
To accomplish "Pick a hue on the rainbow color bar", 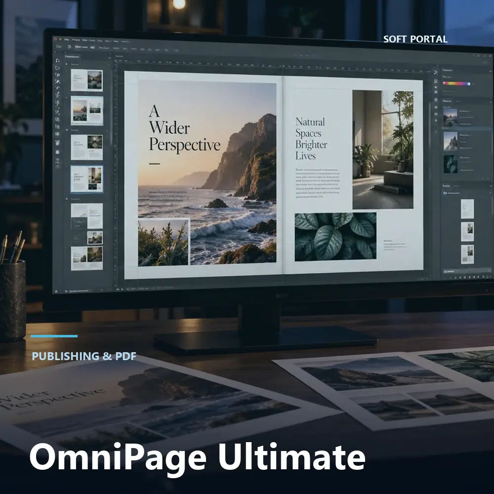I will point(455,84).
